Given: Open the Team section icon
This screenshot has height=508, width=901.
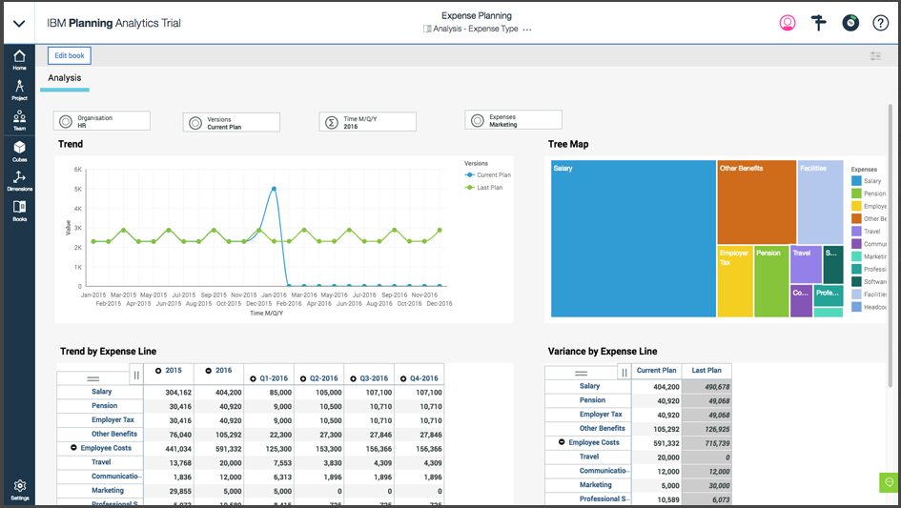Looking at the screenshot, I should click(x=19, y=120).
